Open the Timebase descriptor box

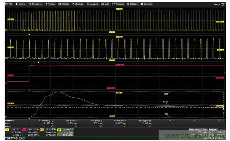198,132
